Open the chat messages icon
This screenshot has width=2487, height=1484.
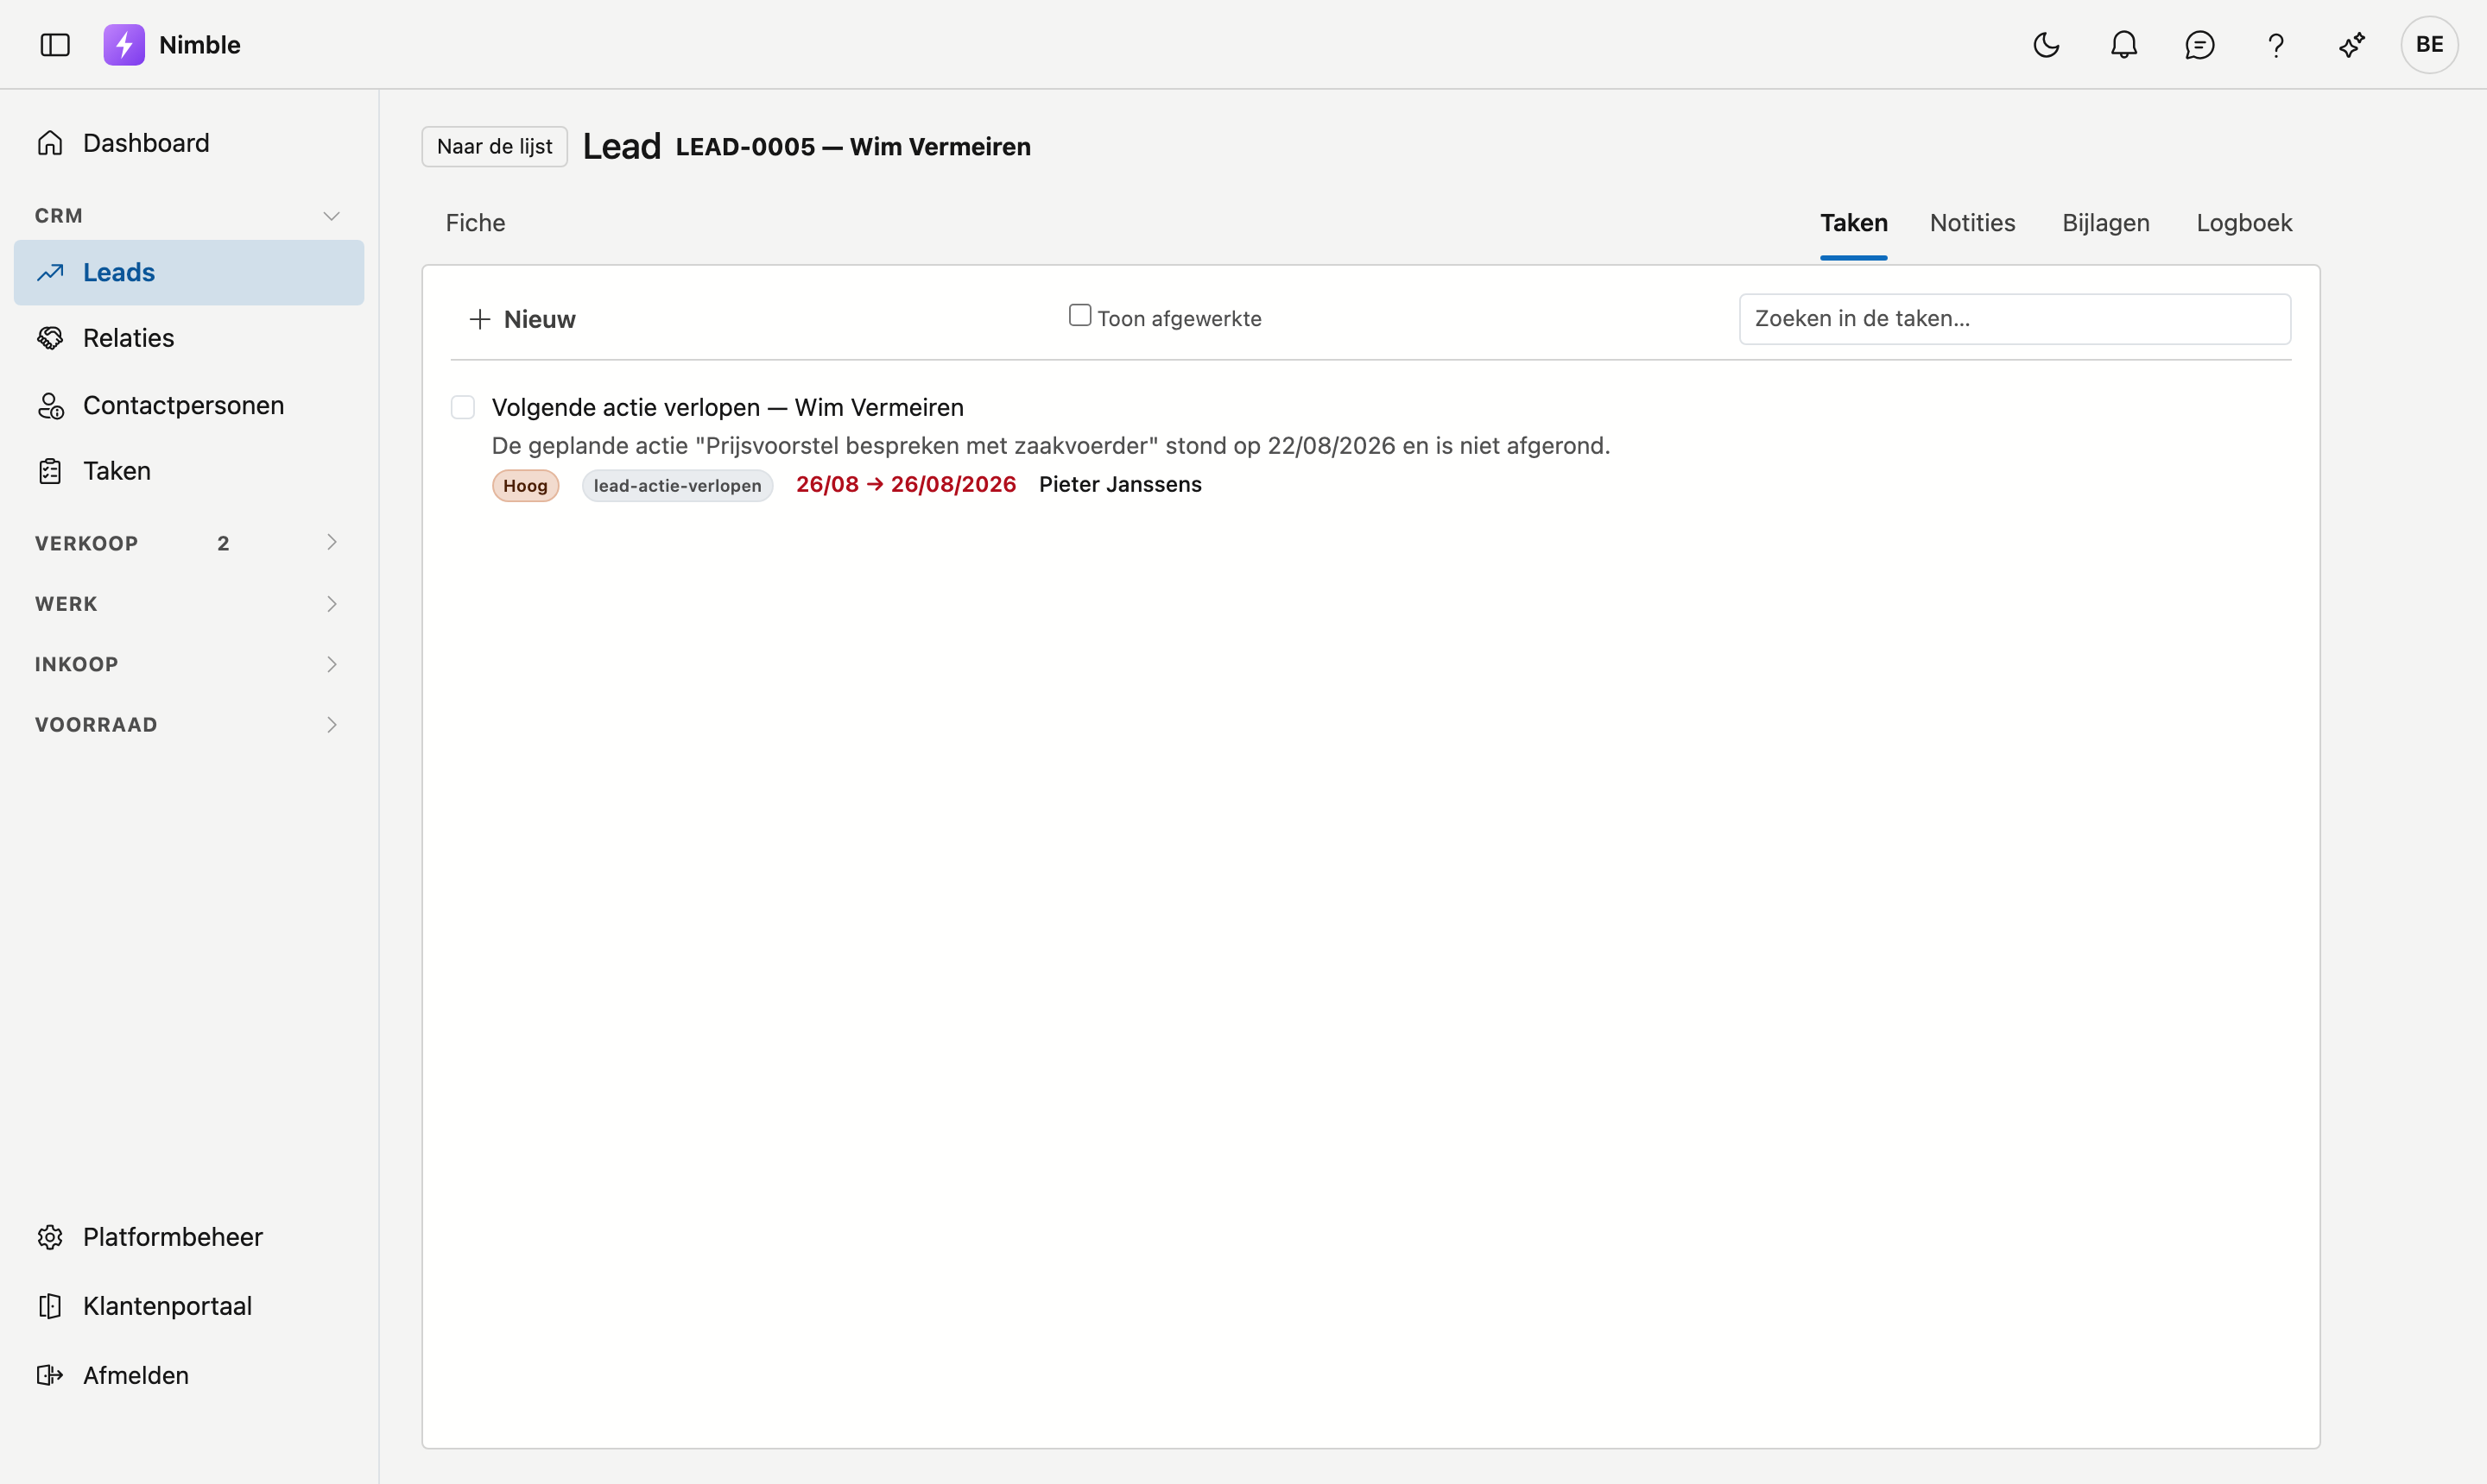click(x=2199, y=45)
